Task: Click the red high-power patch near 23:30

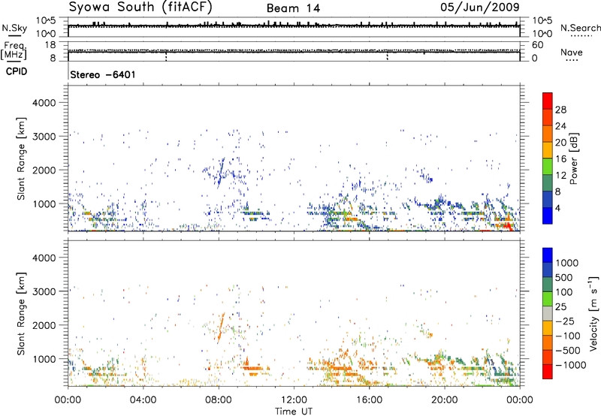Action: tap(508, 223)
